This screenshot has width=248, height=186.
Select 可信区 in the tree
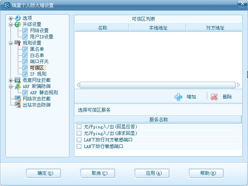click(38, 68)
